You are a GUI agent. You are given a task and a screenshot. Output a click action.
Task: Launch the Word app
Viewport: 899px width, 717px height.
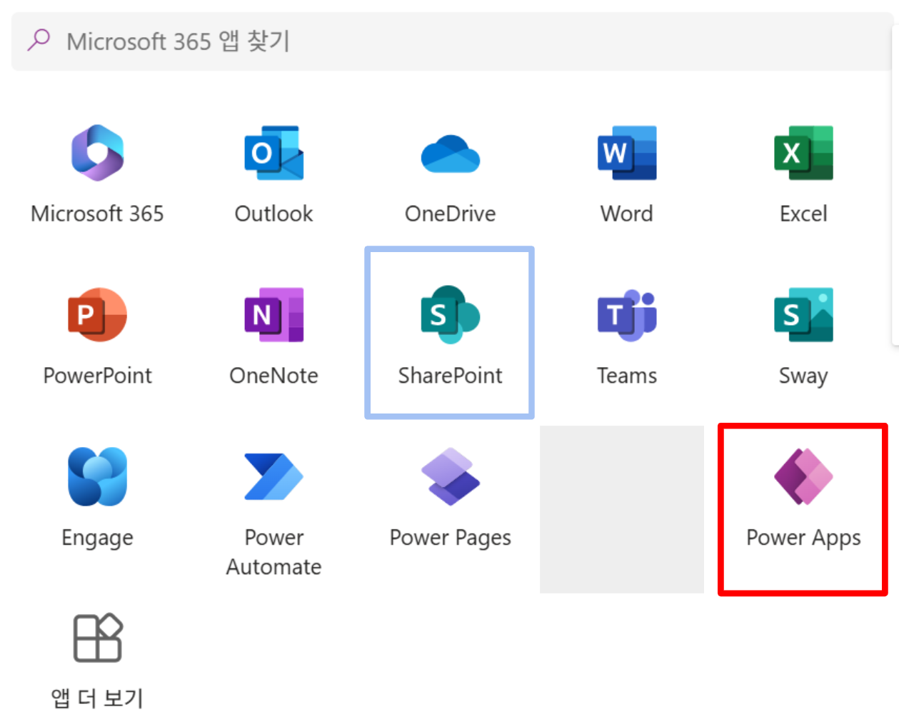(x=627, y=153)
